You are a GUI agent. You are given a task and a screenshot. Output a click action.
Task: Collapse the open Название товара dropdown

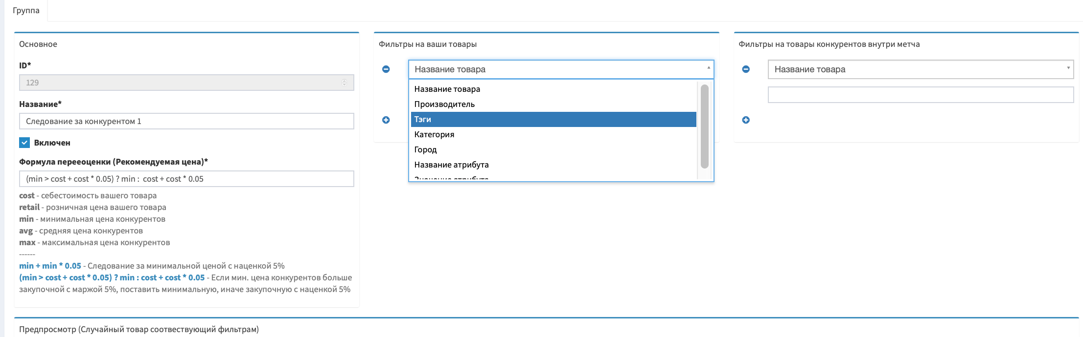click(561, 69)
